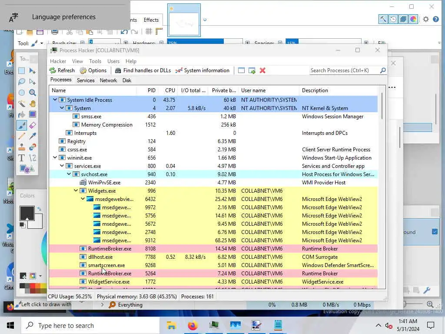The image size is (445, 334).
Task: Select the RuntimeBroker.exe row with PID 8108
Action: click(x=213, y=248)
